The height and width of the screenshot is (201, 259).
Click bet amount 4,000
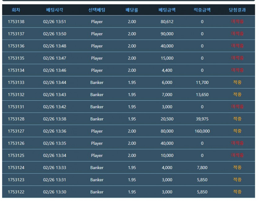click(167, 168)
